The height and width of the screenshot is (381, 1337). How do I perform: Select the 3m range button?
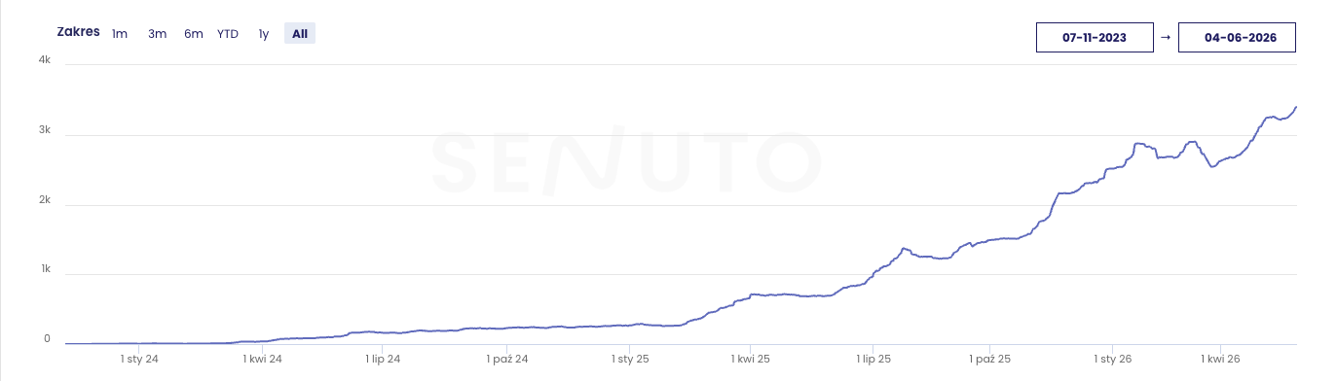pos(157,34)
